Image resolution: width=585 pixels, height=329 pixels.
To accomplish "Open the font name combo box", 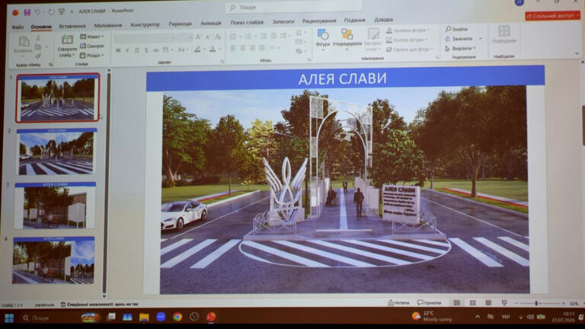I will pos(145,37).
